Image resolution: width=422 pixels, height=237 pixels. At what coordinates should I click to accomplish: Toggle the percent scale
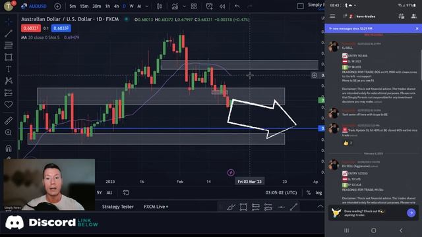309,193
